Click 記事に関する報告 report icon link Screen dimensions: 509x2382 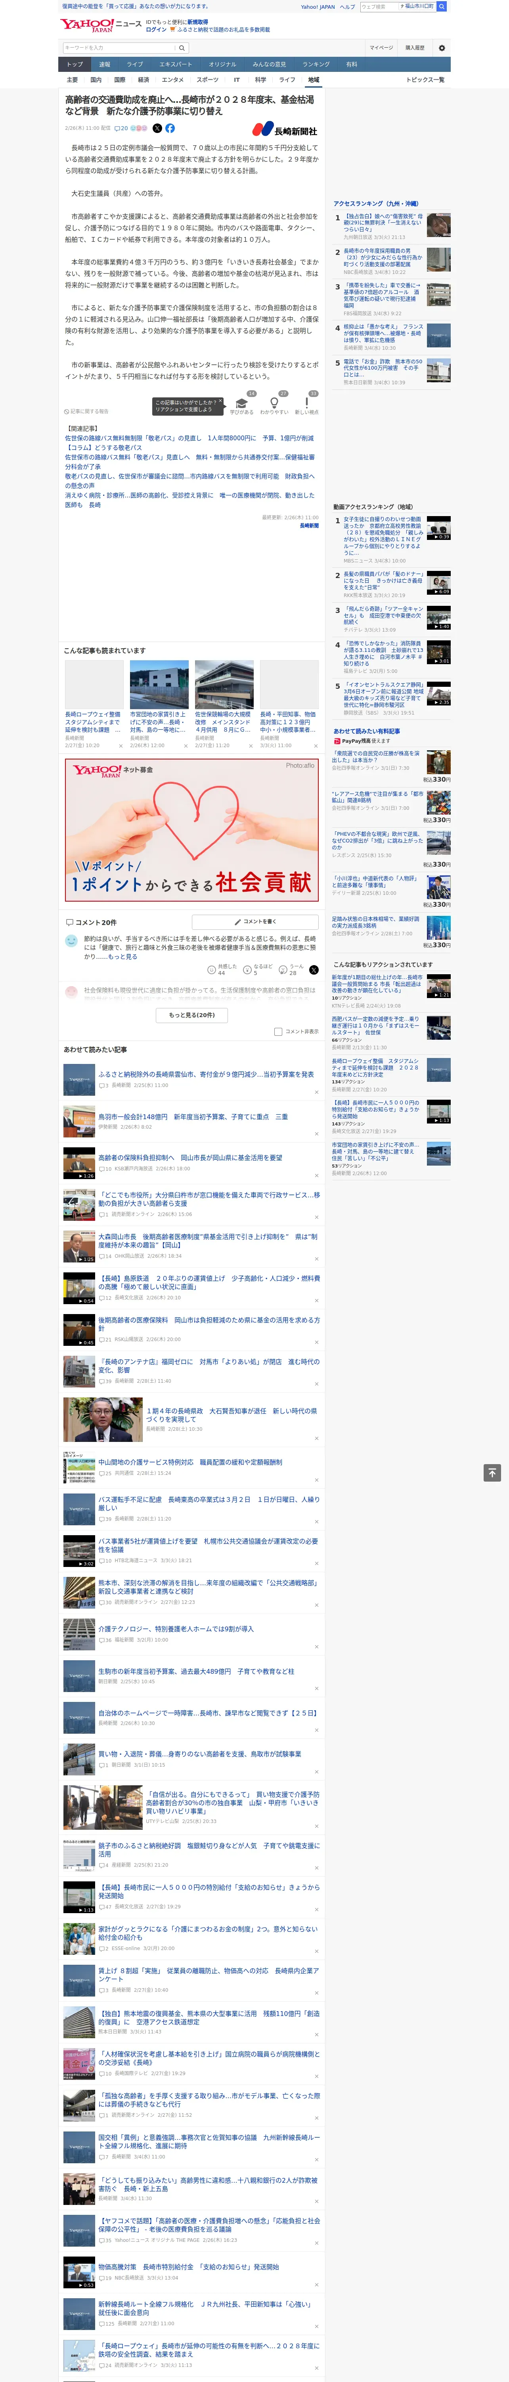86,411
